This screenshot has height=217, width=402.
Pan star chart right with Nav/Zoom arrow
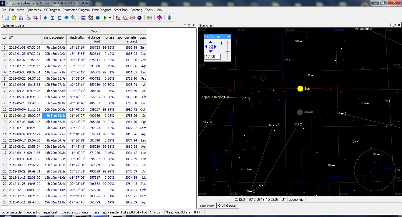point(215,47)
